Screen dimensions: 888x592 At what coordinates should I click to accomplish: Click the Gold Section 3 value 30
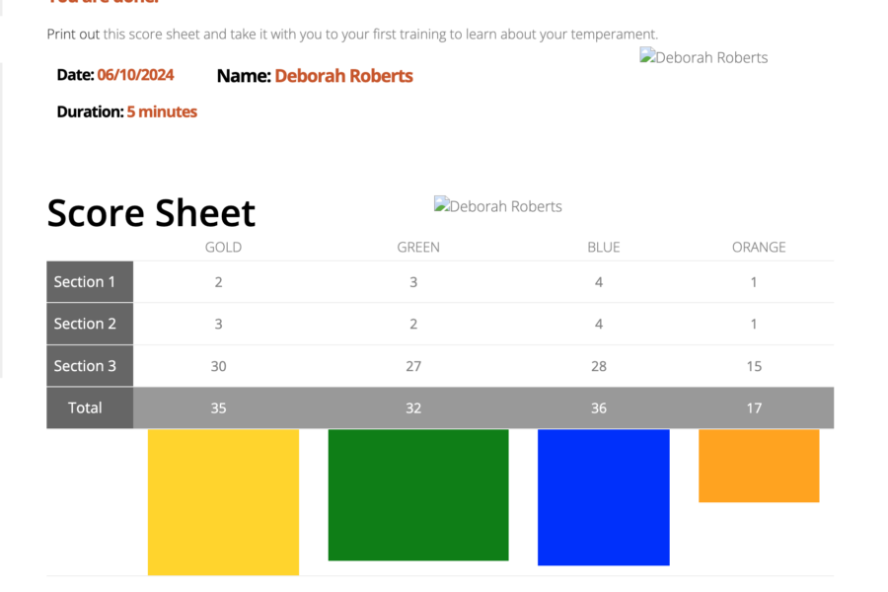[x=219, y=366]
